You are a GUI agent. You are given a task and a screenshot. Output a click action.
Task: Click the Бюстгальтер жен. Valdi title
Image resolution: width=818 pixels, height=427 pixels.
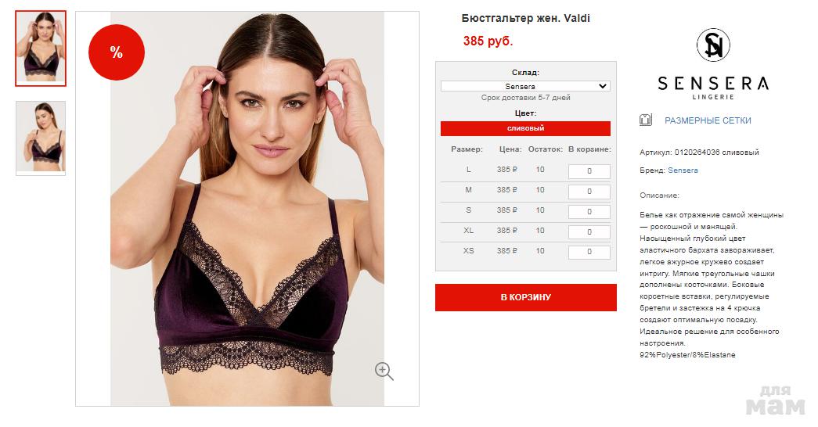525,18
